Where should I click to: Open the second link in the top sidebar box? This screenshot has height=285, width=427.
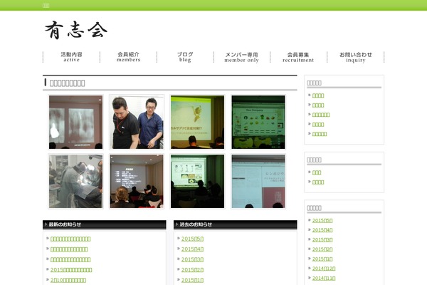(x=318, y=105)
